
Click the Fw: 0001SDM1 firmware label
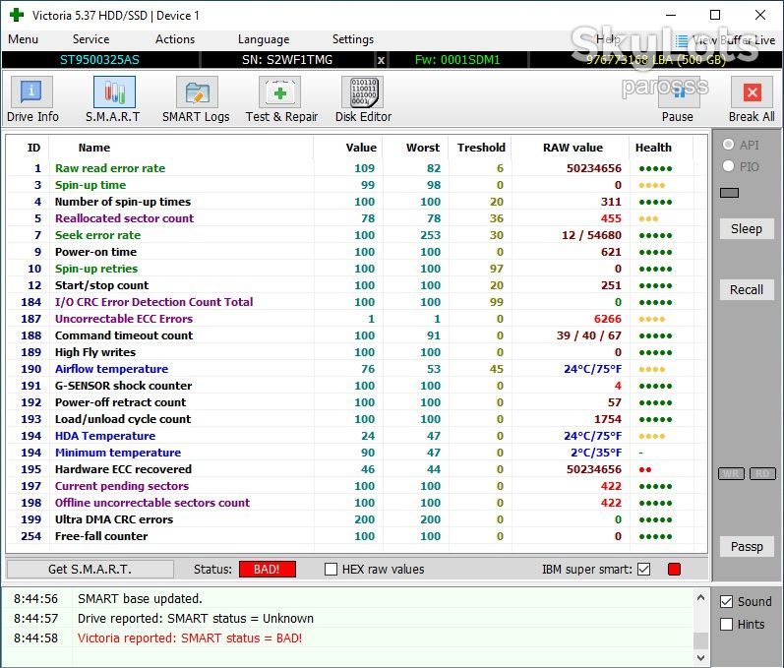pos(457,60)
